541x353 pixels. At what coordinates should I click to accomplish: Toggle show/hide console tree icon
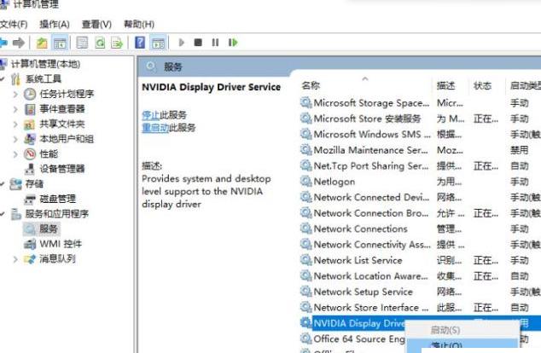click(x=60, y=43)
